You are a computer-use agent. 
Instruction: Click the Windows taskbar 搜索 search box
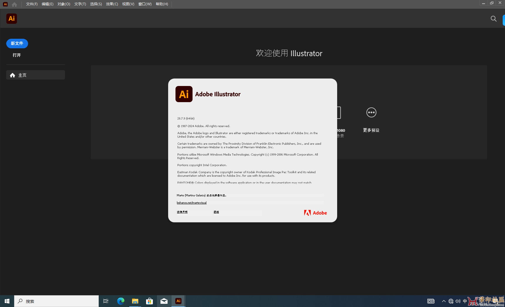[x=56, y=301]
